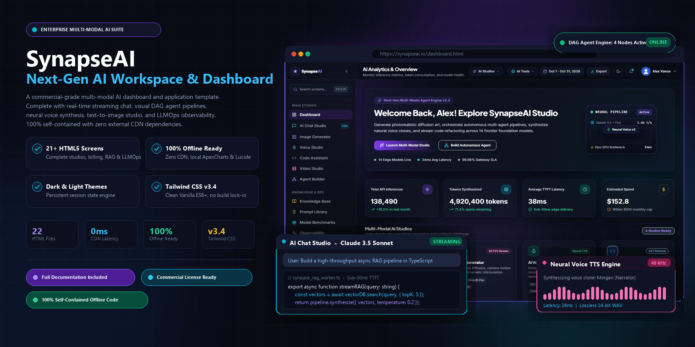Open the AI Tools dropdown
Image resolution: width=695 pixels, height=347 pixels.
(x=523, y=71)
